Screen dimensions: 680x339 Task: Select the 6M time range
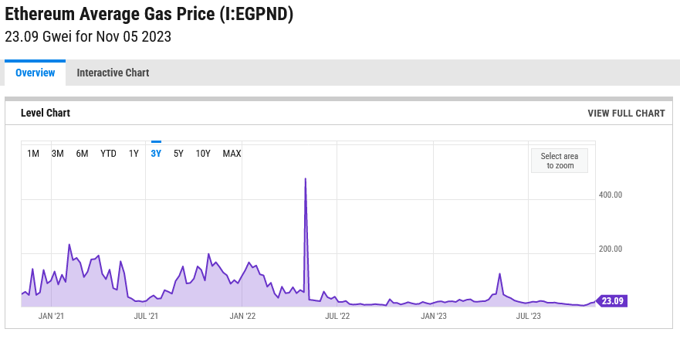pos(82,154)
